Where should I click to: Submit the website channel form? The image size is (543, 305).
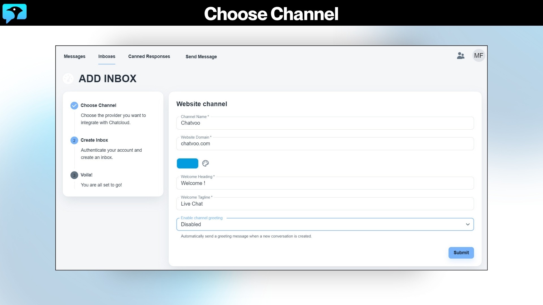coord(461,253)
